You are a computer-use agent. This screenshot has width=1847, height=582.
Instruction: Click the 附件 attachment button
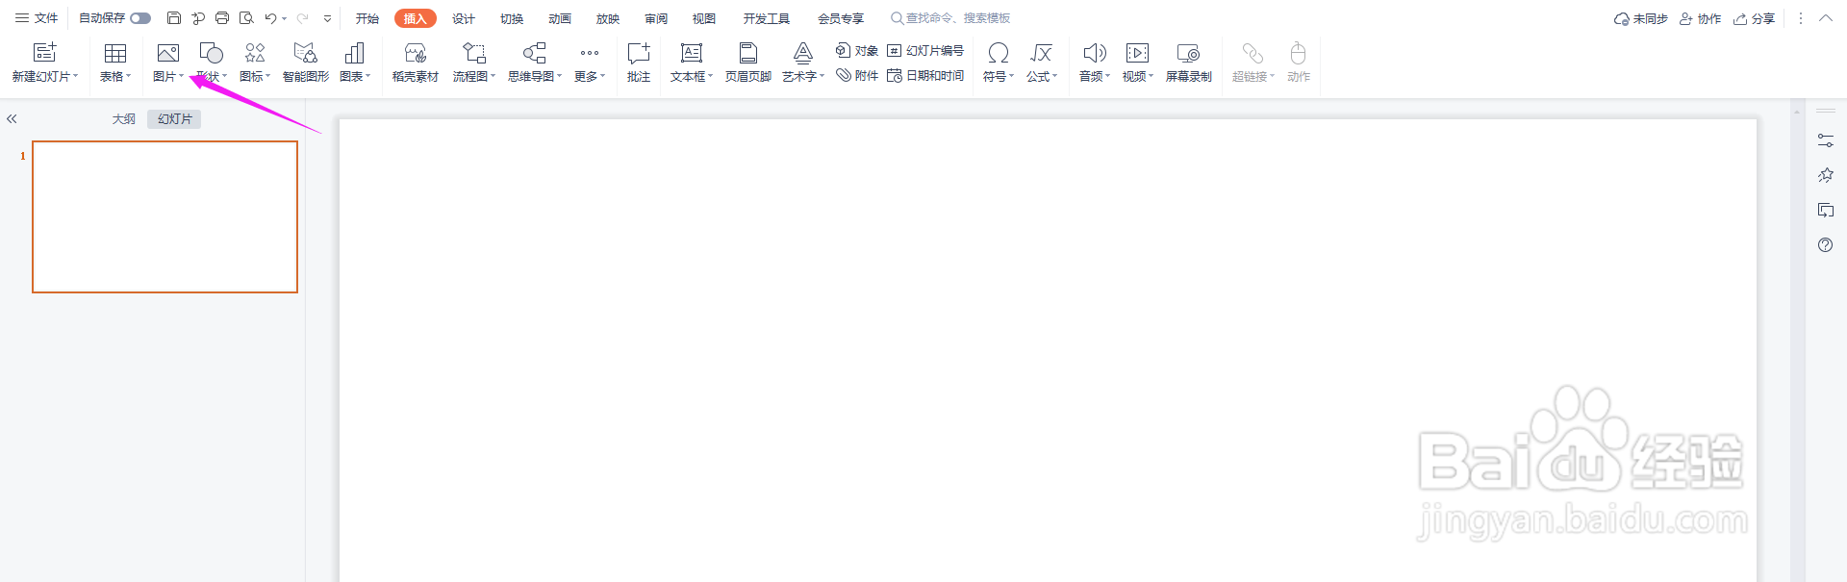(856, 76)
